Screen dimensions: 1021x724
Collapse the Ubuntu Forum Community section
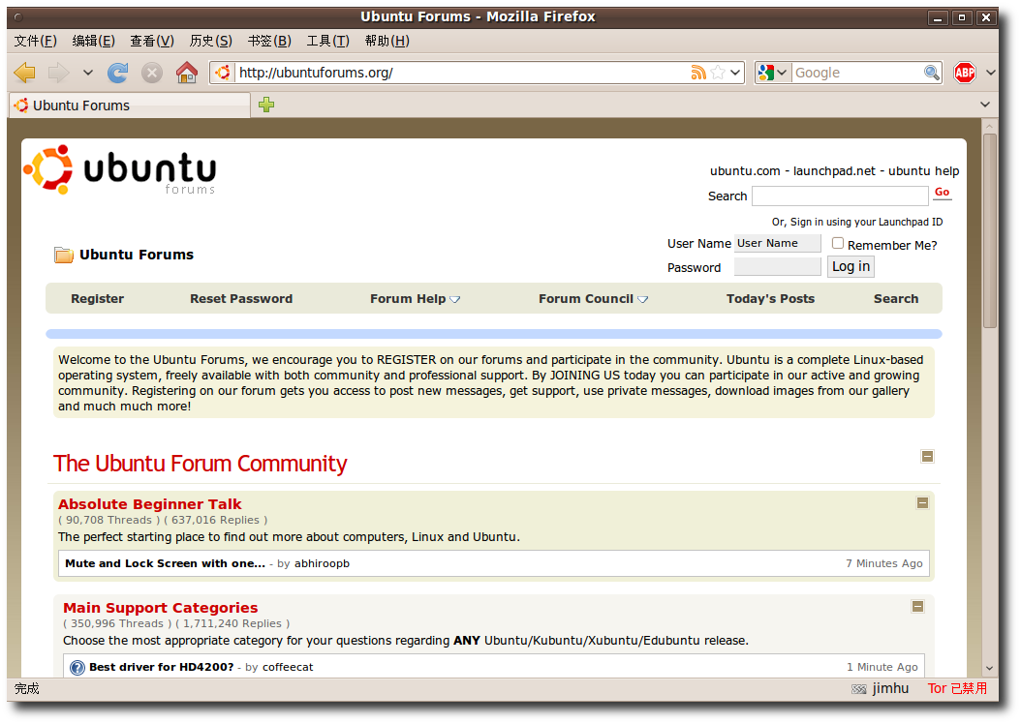[927, 456]
